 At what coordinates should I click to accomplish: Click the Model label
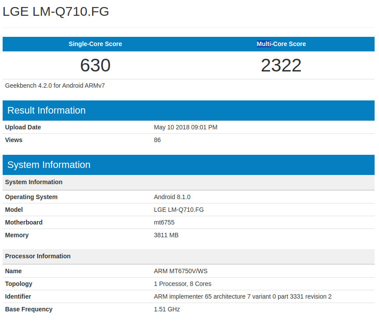tap(14, 210)
